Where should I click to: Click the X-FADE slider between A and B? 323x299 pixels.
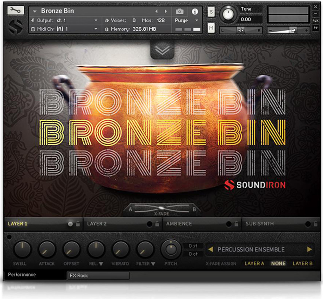162,209
